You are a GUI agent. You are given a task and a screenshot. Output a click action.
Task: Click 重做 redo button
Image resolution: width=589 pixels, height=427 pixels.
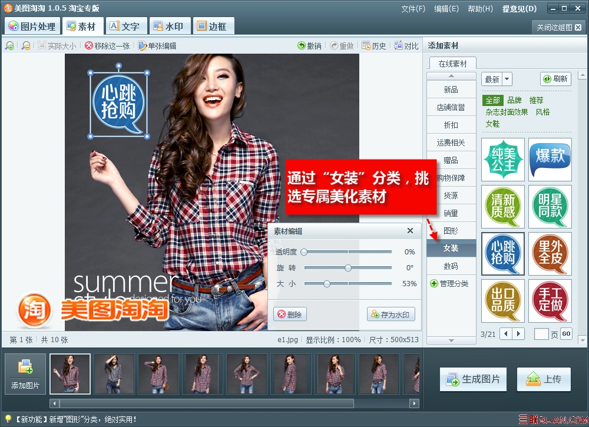[342, 46]
